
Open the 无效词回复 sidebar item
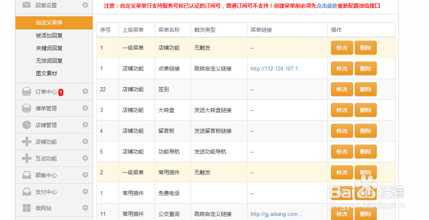coord(49,61)
